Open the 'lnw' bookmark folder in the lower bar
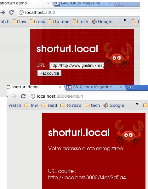 pyautogui.click(x=31, y=105)
